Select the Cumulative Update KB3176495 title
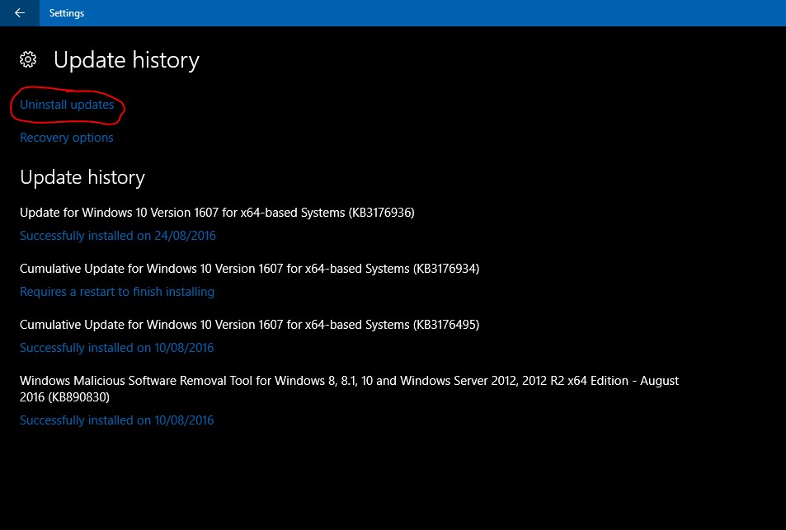 coord(250,325)
